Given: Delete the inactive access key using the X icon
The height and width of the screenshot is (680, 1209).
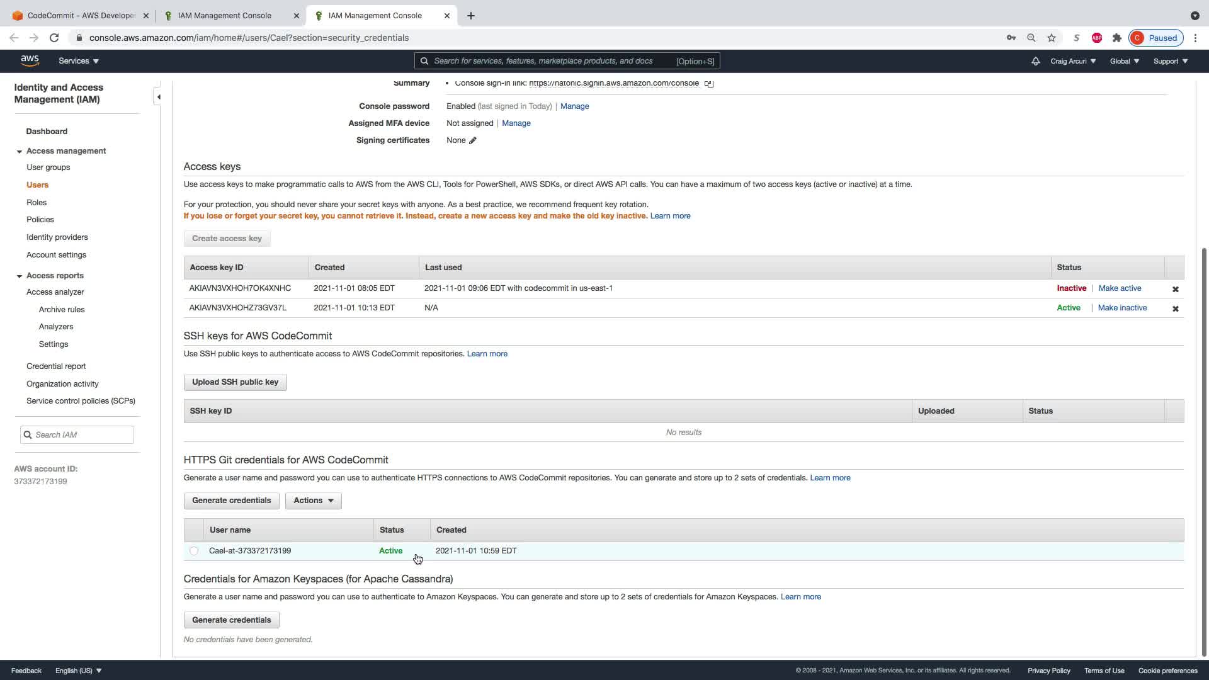Looking at the screenshot, I should coord(1175,289).
